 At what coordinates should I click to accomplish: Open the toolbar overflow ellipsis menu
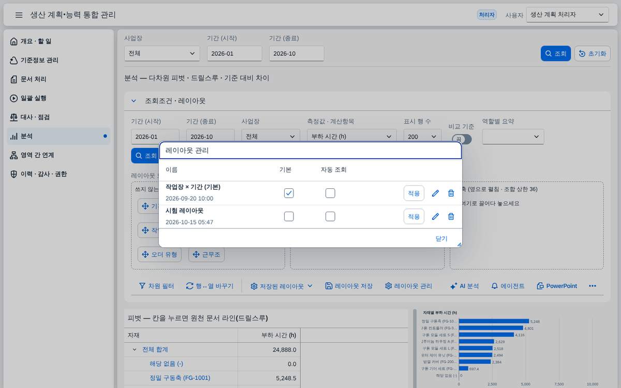pyautogui.click(x=593, y=286)
